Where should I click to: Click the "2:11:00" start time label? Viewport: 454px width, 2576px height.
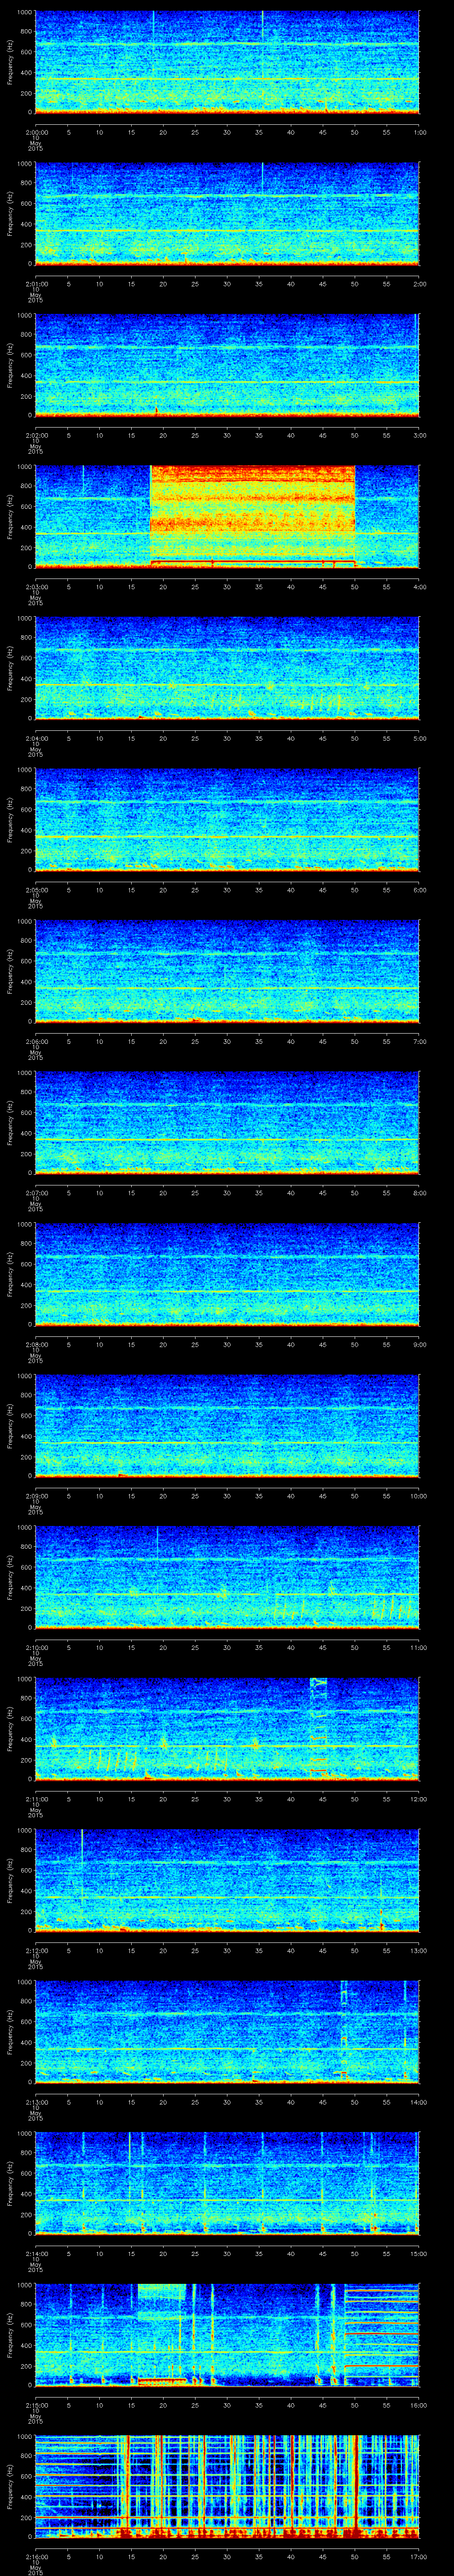pyautogui.click(x=36, y=1799)
